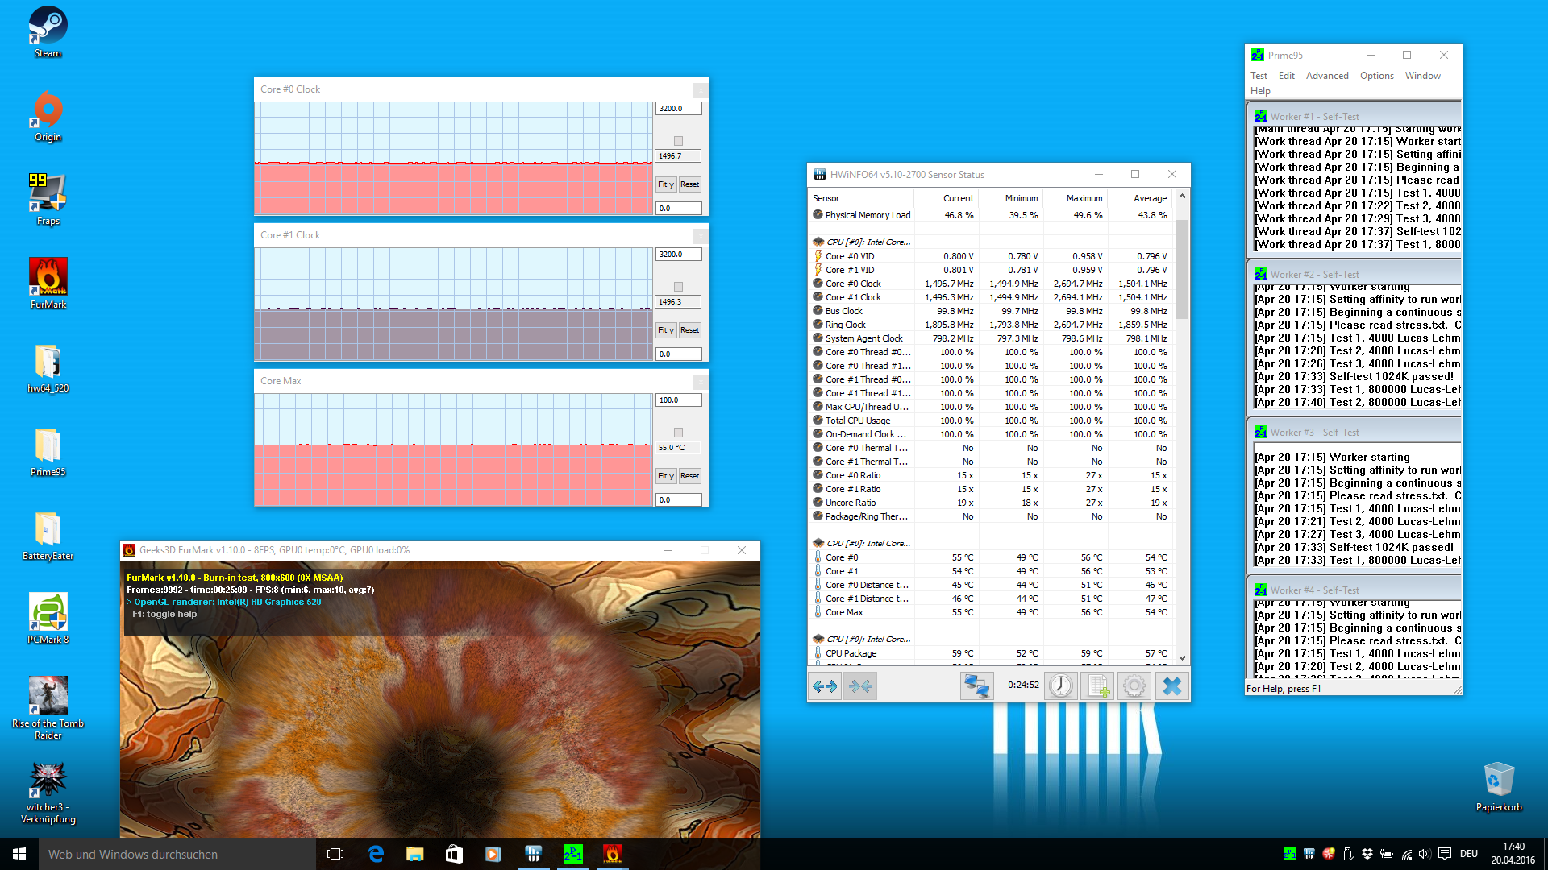
Task: Select Ring Clock sensor row
Action: click(991, 325)
